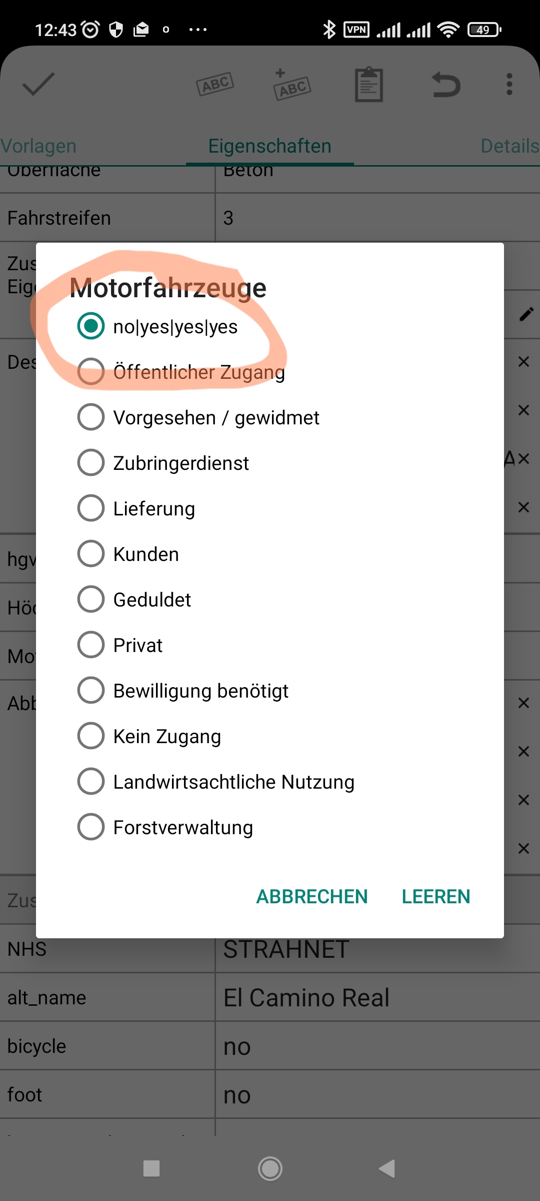
Task: Tap the ABC tag template icon
Action: (x=215, y=84)
